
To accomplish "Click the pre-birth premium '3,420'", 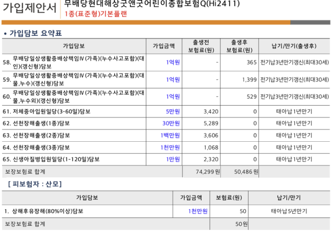I will (x=211, y=112).
